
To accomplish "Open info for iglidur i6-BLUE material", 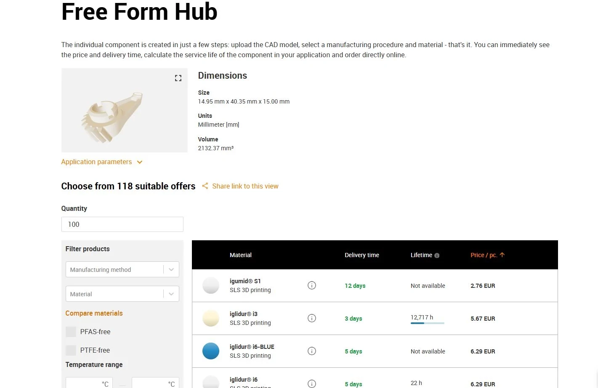I will [312, 351].
